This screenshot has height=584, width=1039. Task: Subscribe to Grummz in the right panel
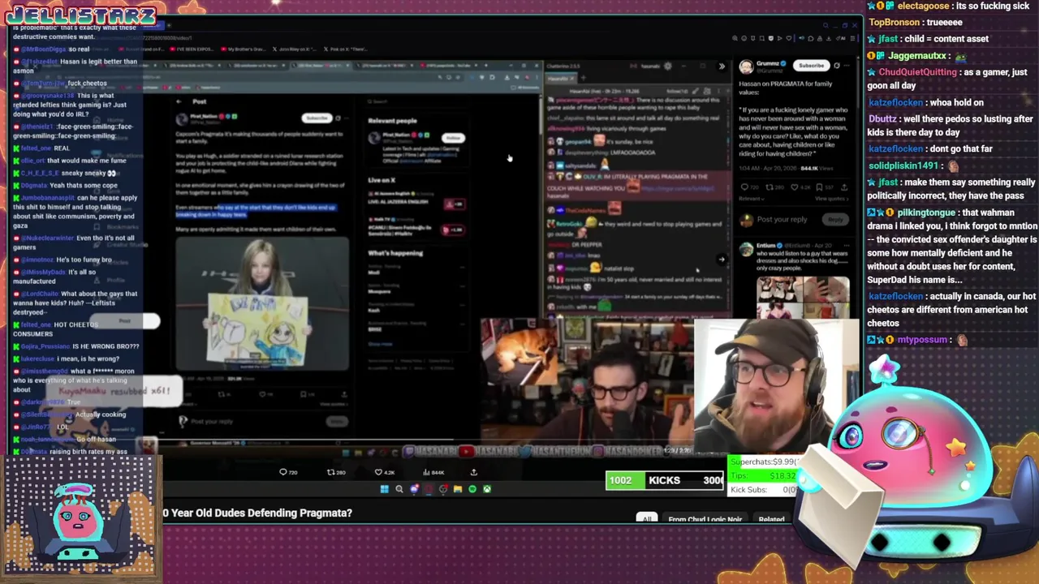click(x=811, y=66)
